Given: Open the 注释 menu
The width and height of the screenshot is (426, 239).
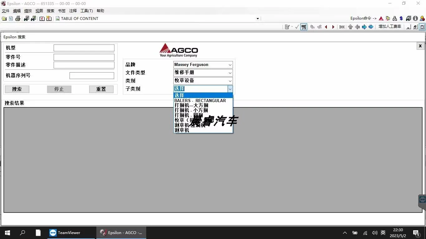Looking at the screenshot, I should 73,11.
